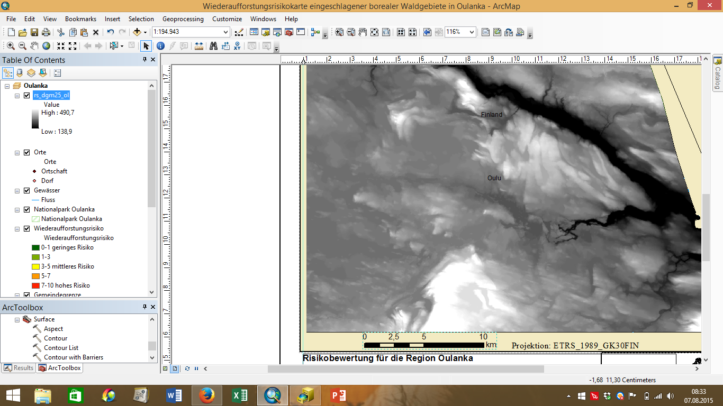Image resolution: width=723 pixels, height=406 pixels.
Task: Open the layout zoom percentage dropdown
Action: point(471,32)
